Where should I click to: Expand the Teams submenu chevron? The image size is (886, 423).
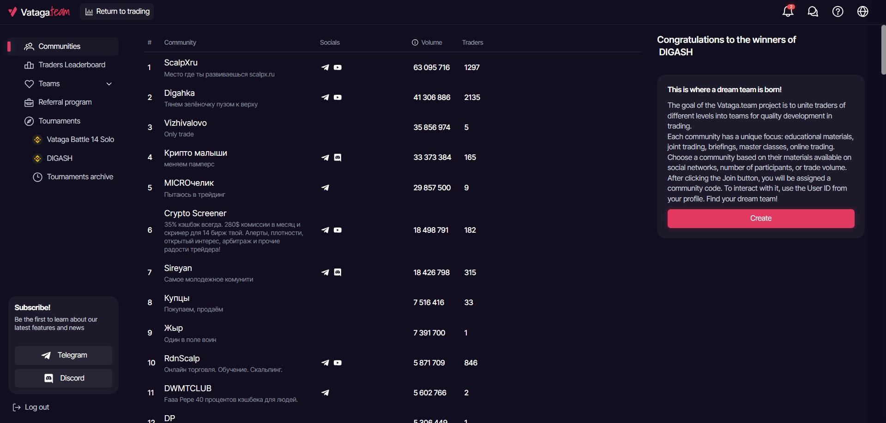pos(109,84)
